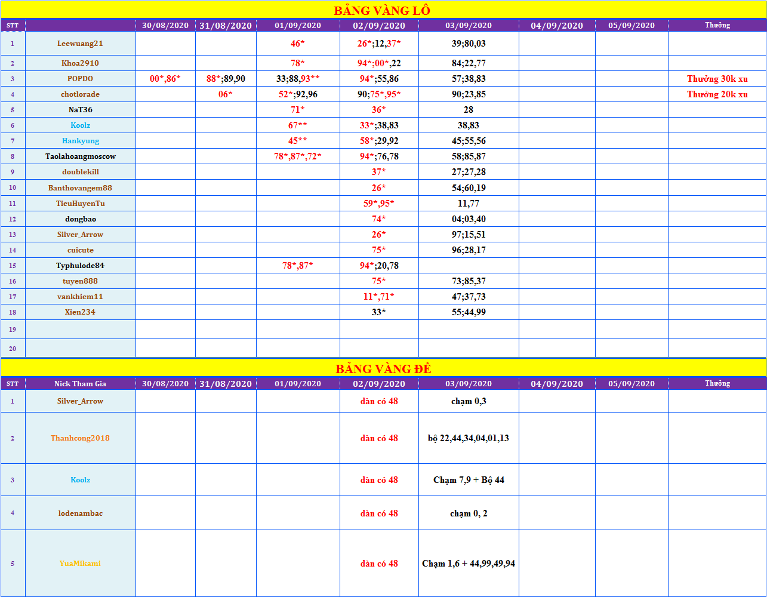Image resolution: width=767 pixels, height=597 pixels.
Task: Click cell 33;88,93**
Action: (298, 79)
